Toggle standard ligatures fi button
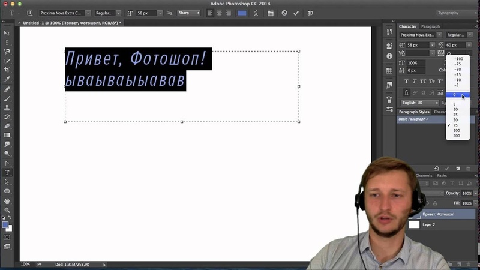Screen dimensions: 480x270 click(x=406, y=92)
